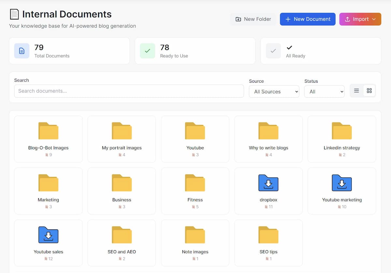Image resolution: width=391 pixels, height=273 pixels.
Task: Click the New Document button
Action: point(308,19)
